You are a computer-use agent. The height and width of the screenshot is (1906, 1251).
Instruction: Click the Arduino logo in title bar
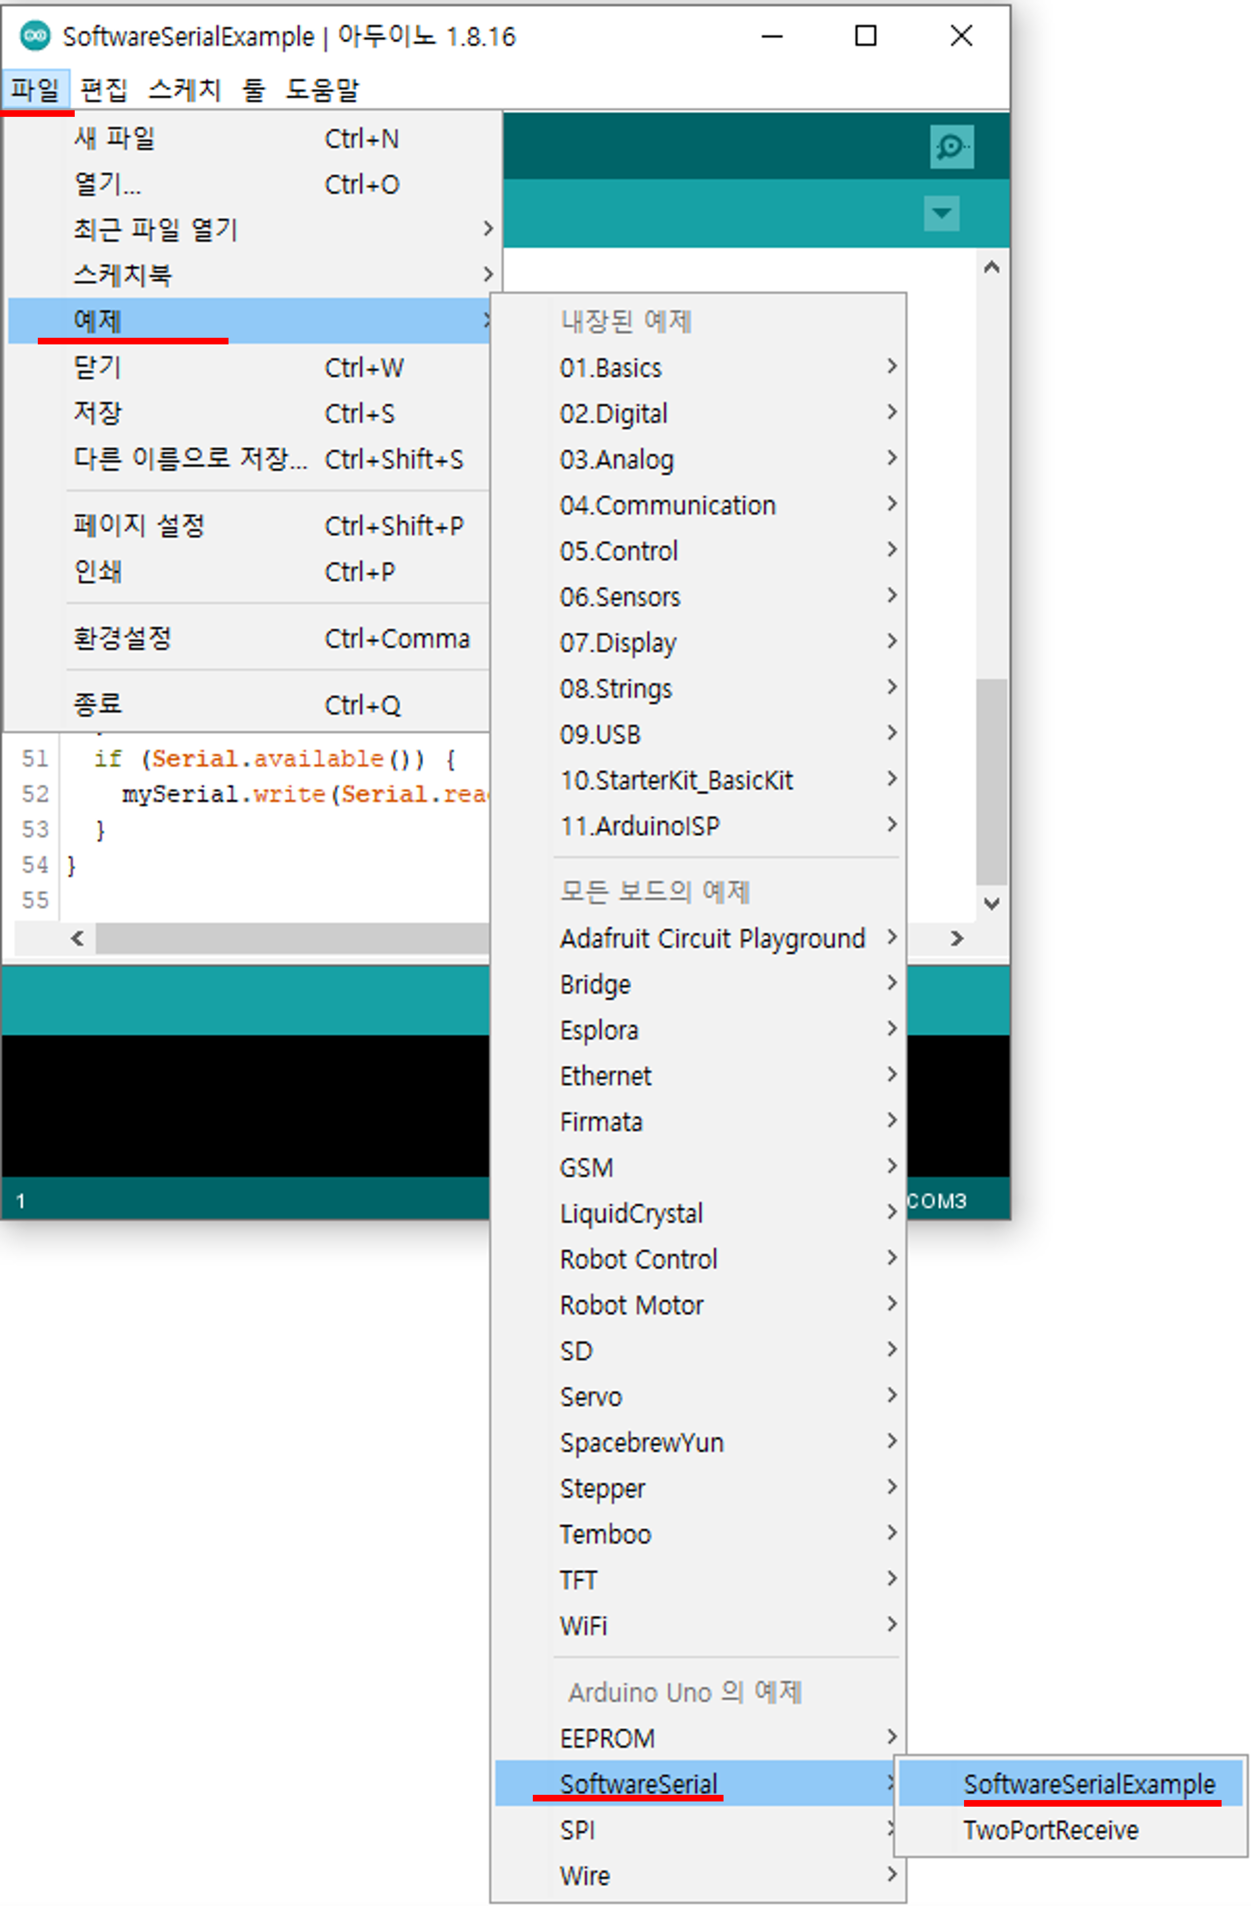[35, 36]
